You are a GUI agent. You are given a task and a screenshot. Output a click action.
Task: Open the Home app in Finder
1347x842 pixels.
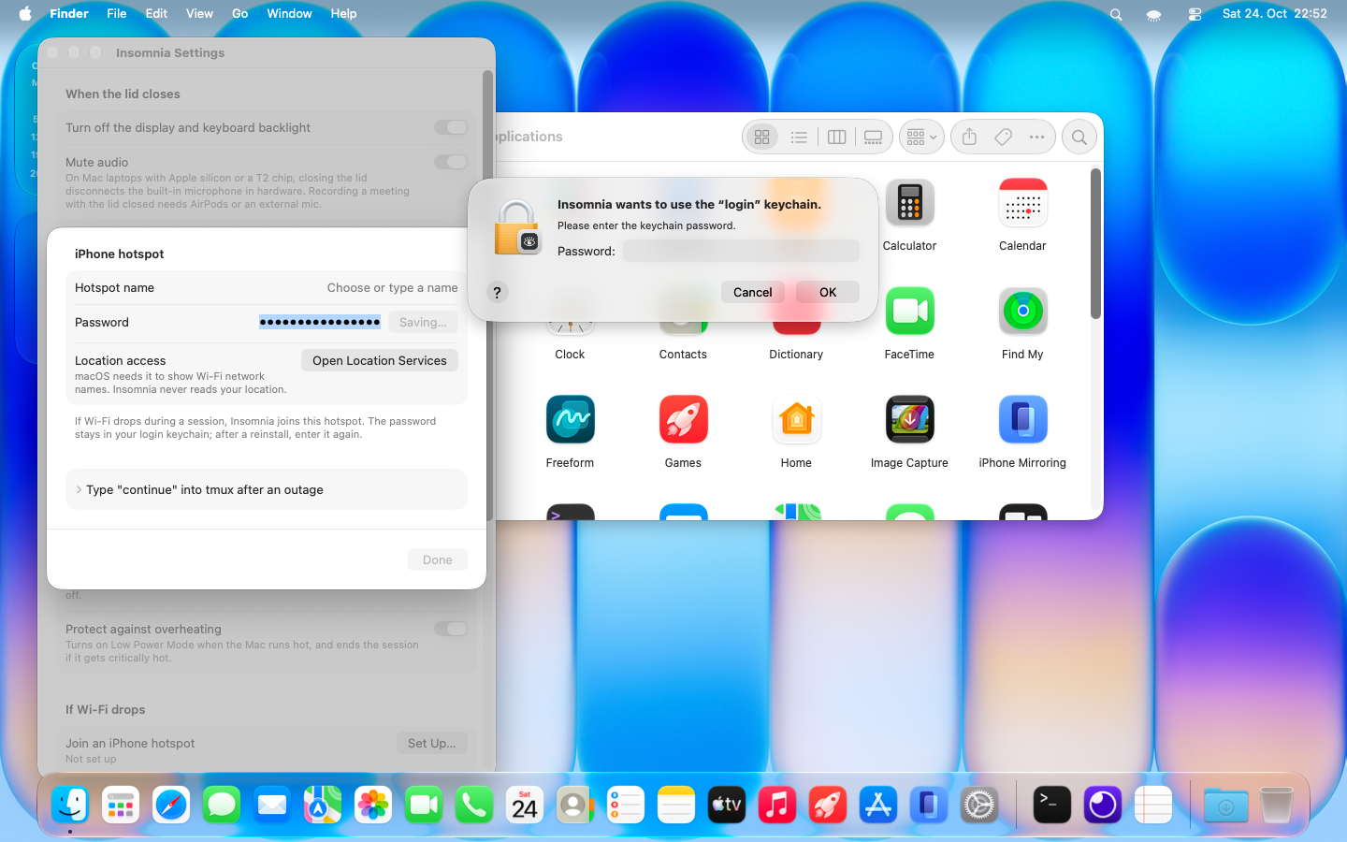pyautogui.click(x=796, y=420)
